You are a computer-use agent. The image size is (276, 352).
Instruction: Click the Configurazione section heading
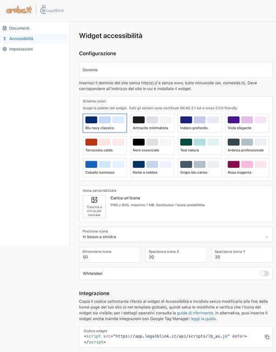(98, 54)
